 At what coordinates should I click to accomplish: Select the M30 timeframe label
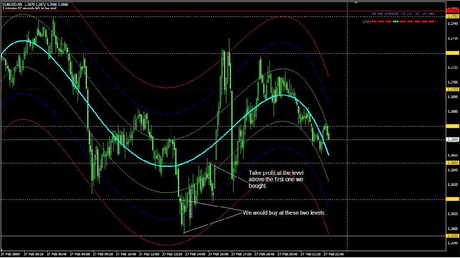pyautogui.click(x=395, y=14)
